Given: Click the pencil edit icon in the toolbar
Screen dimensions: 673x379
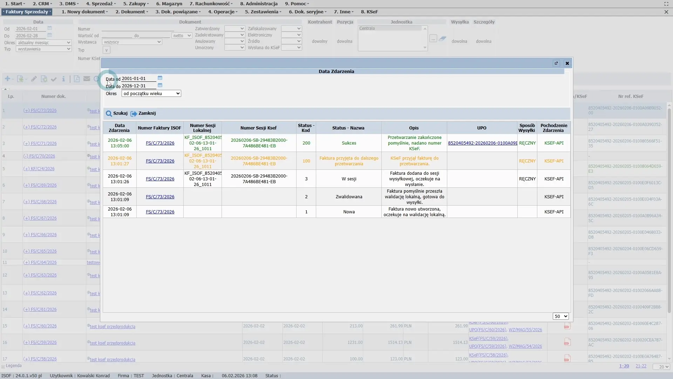Looking at the screenshot, I should (x=34, y=79).
